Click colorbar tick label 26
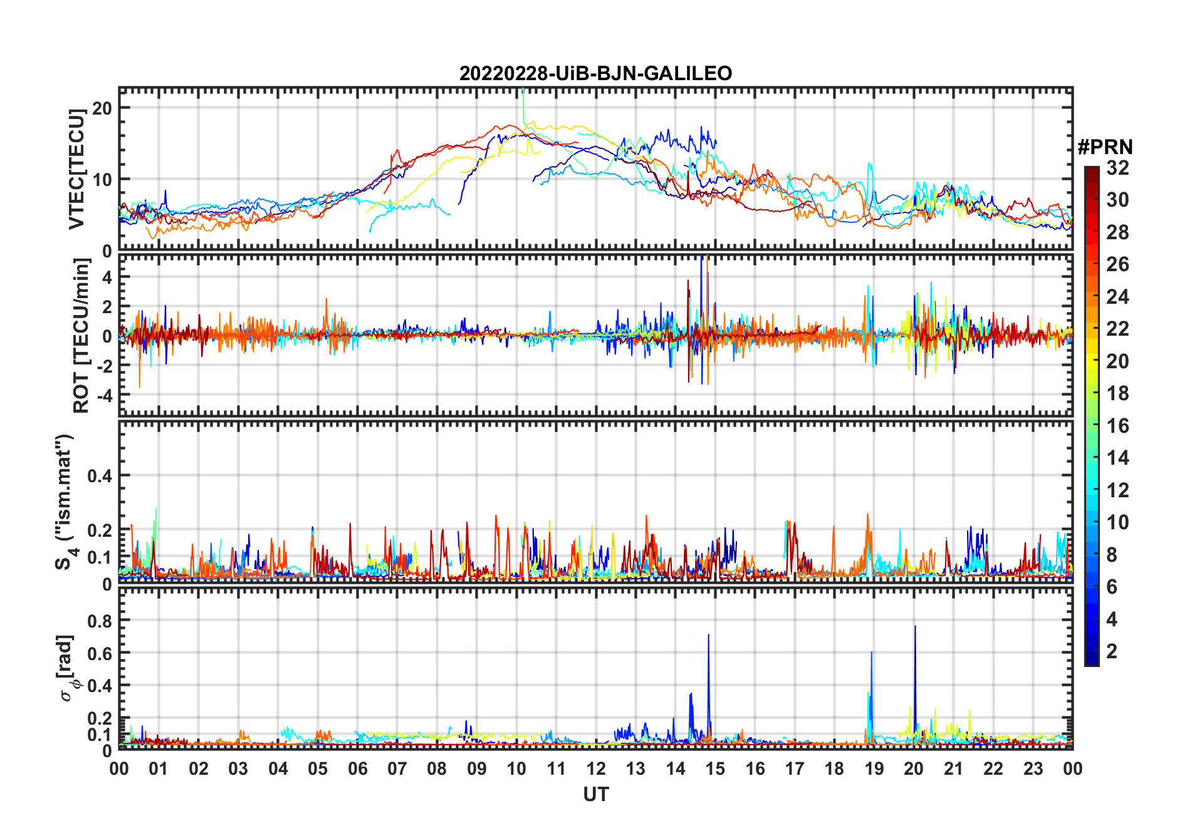Viewport: 1192px width, 833px height. (x=1117, y=264)
